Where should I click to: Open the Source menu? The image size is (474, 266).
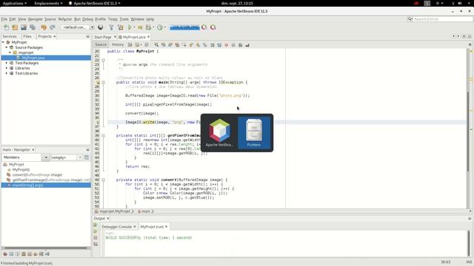coord(50,19)
